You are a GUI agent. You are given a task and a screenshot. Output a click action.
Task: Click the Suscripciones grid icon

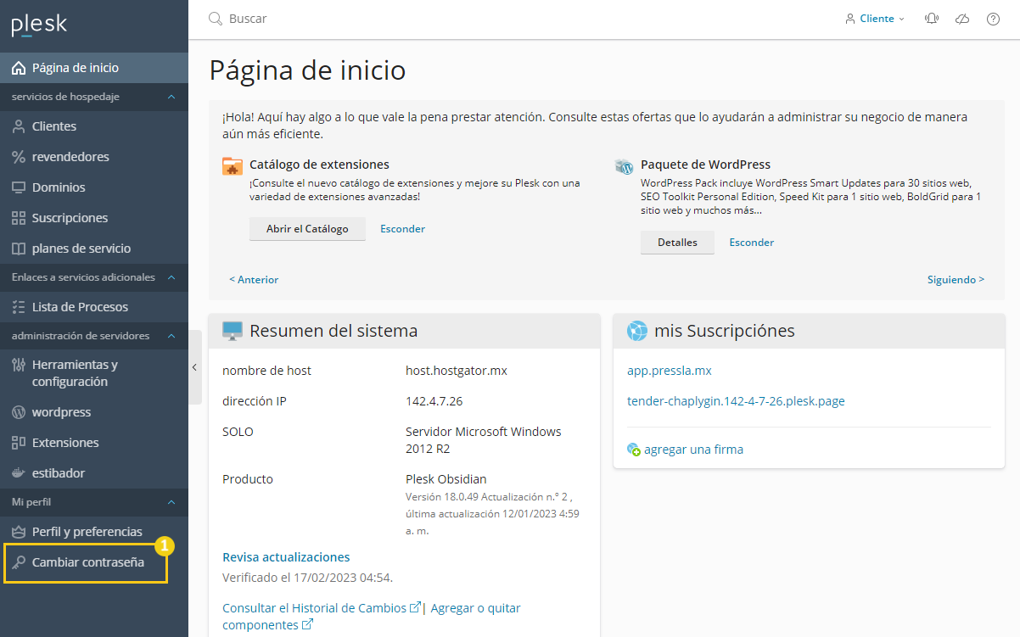[x=19, y=218]
